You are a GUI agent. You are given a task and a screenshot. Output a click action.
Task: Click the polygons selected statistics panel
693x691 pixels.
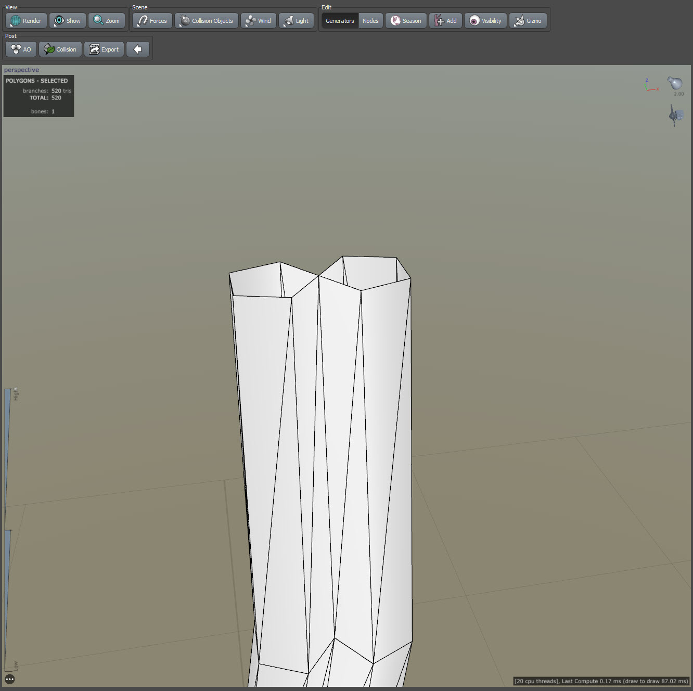[38, 96]
